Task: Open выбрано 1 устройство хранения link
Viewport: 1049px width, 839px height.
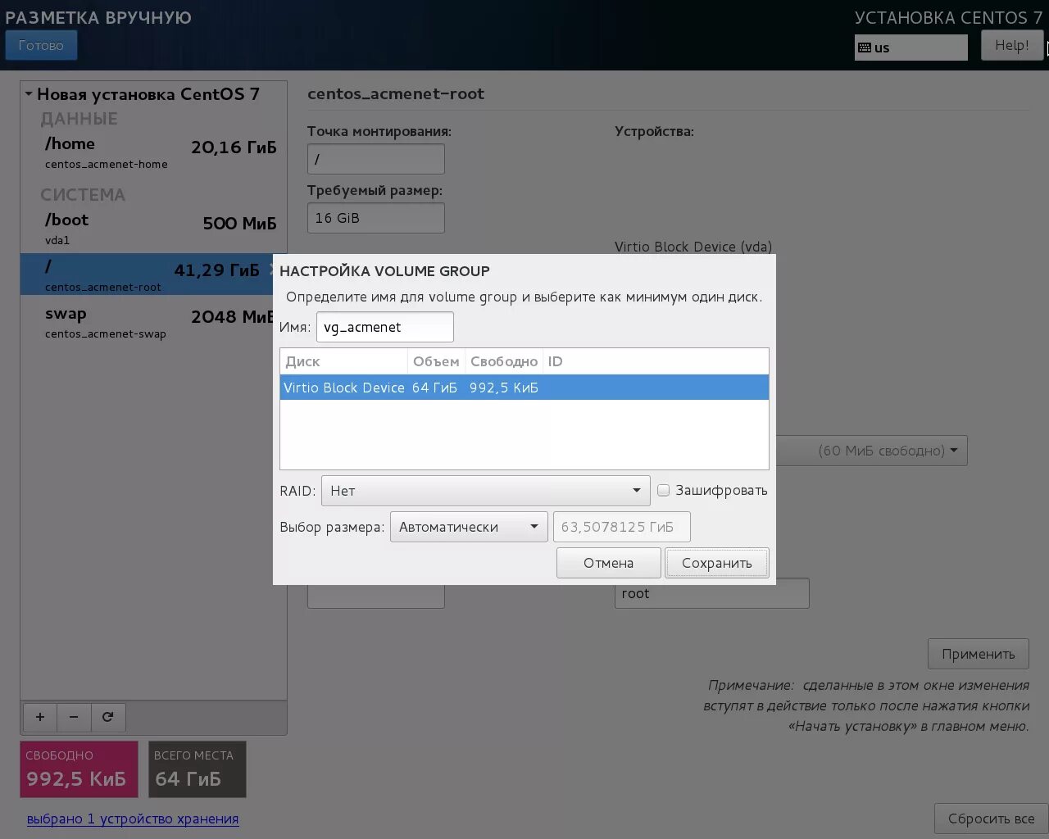Action: 133,819
